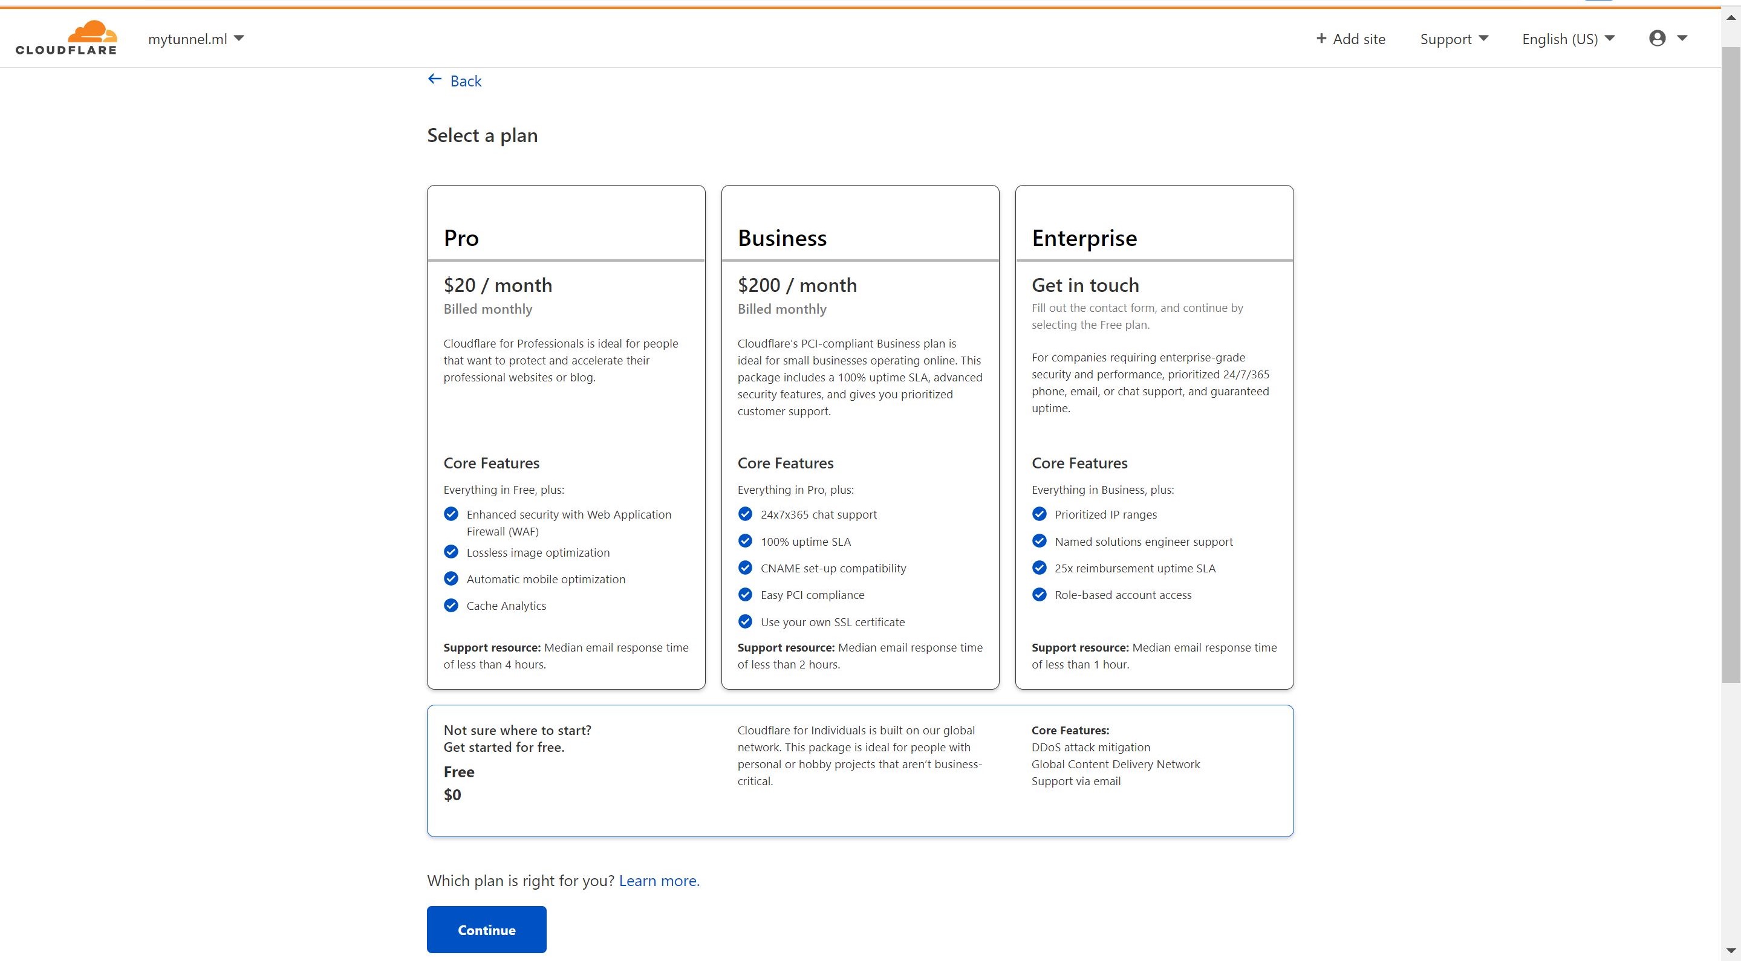The height and width of the screenshot is (961, 1741).
Task: Click checkmark beside CNAME set-up compatibility
Action: click(x=745, y=568)
